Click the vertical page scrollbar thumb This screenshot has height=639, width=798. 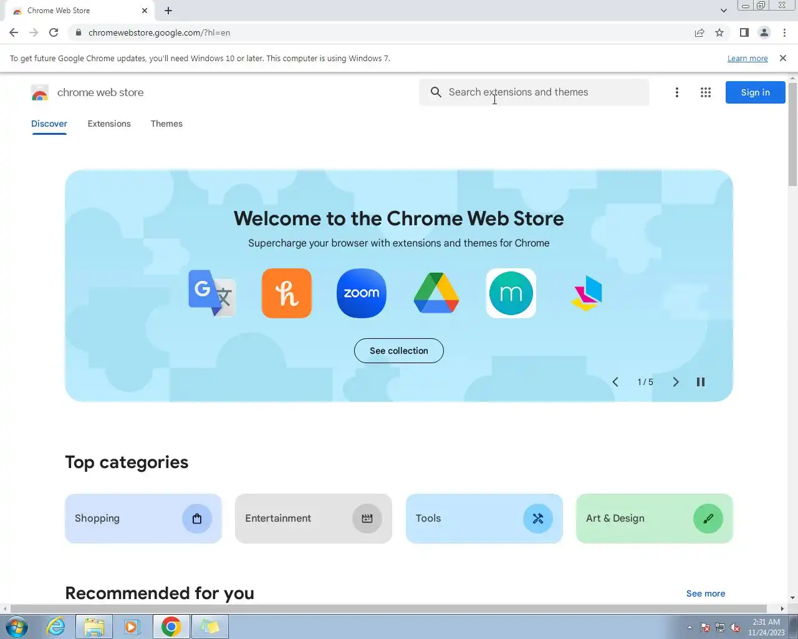point(793,134)
